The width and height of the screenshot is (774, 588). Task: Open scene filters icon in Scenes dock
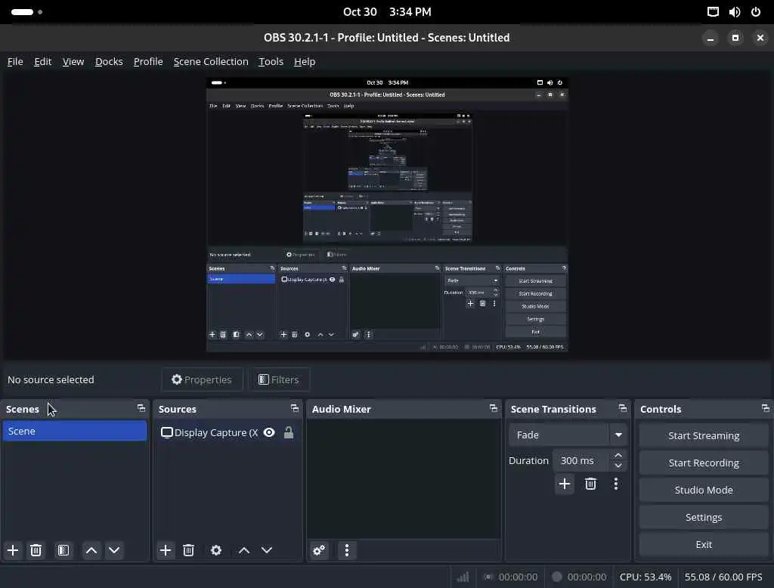(x=63, y=550)
